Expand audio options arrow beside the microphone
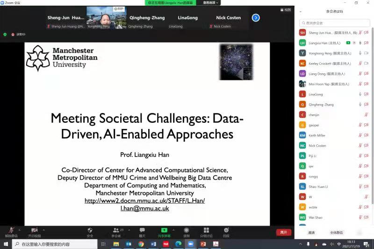 pyautogui.click(x=19, y=230)
